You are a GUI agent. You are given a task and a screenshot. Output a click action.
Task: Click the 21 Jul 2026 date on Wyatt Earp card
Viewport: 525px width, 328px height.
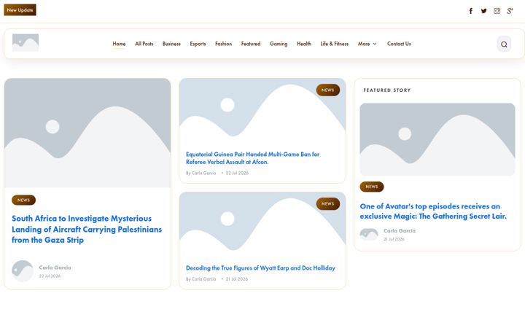click(x=237, y=279)
